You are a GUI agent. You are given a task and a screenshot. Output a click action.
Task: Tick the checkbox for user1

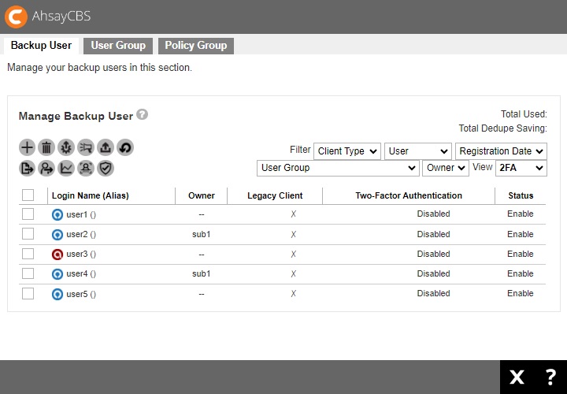[28, 214]
